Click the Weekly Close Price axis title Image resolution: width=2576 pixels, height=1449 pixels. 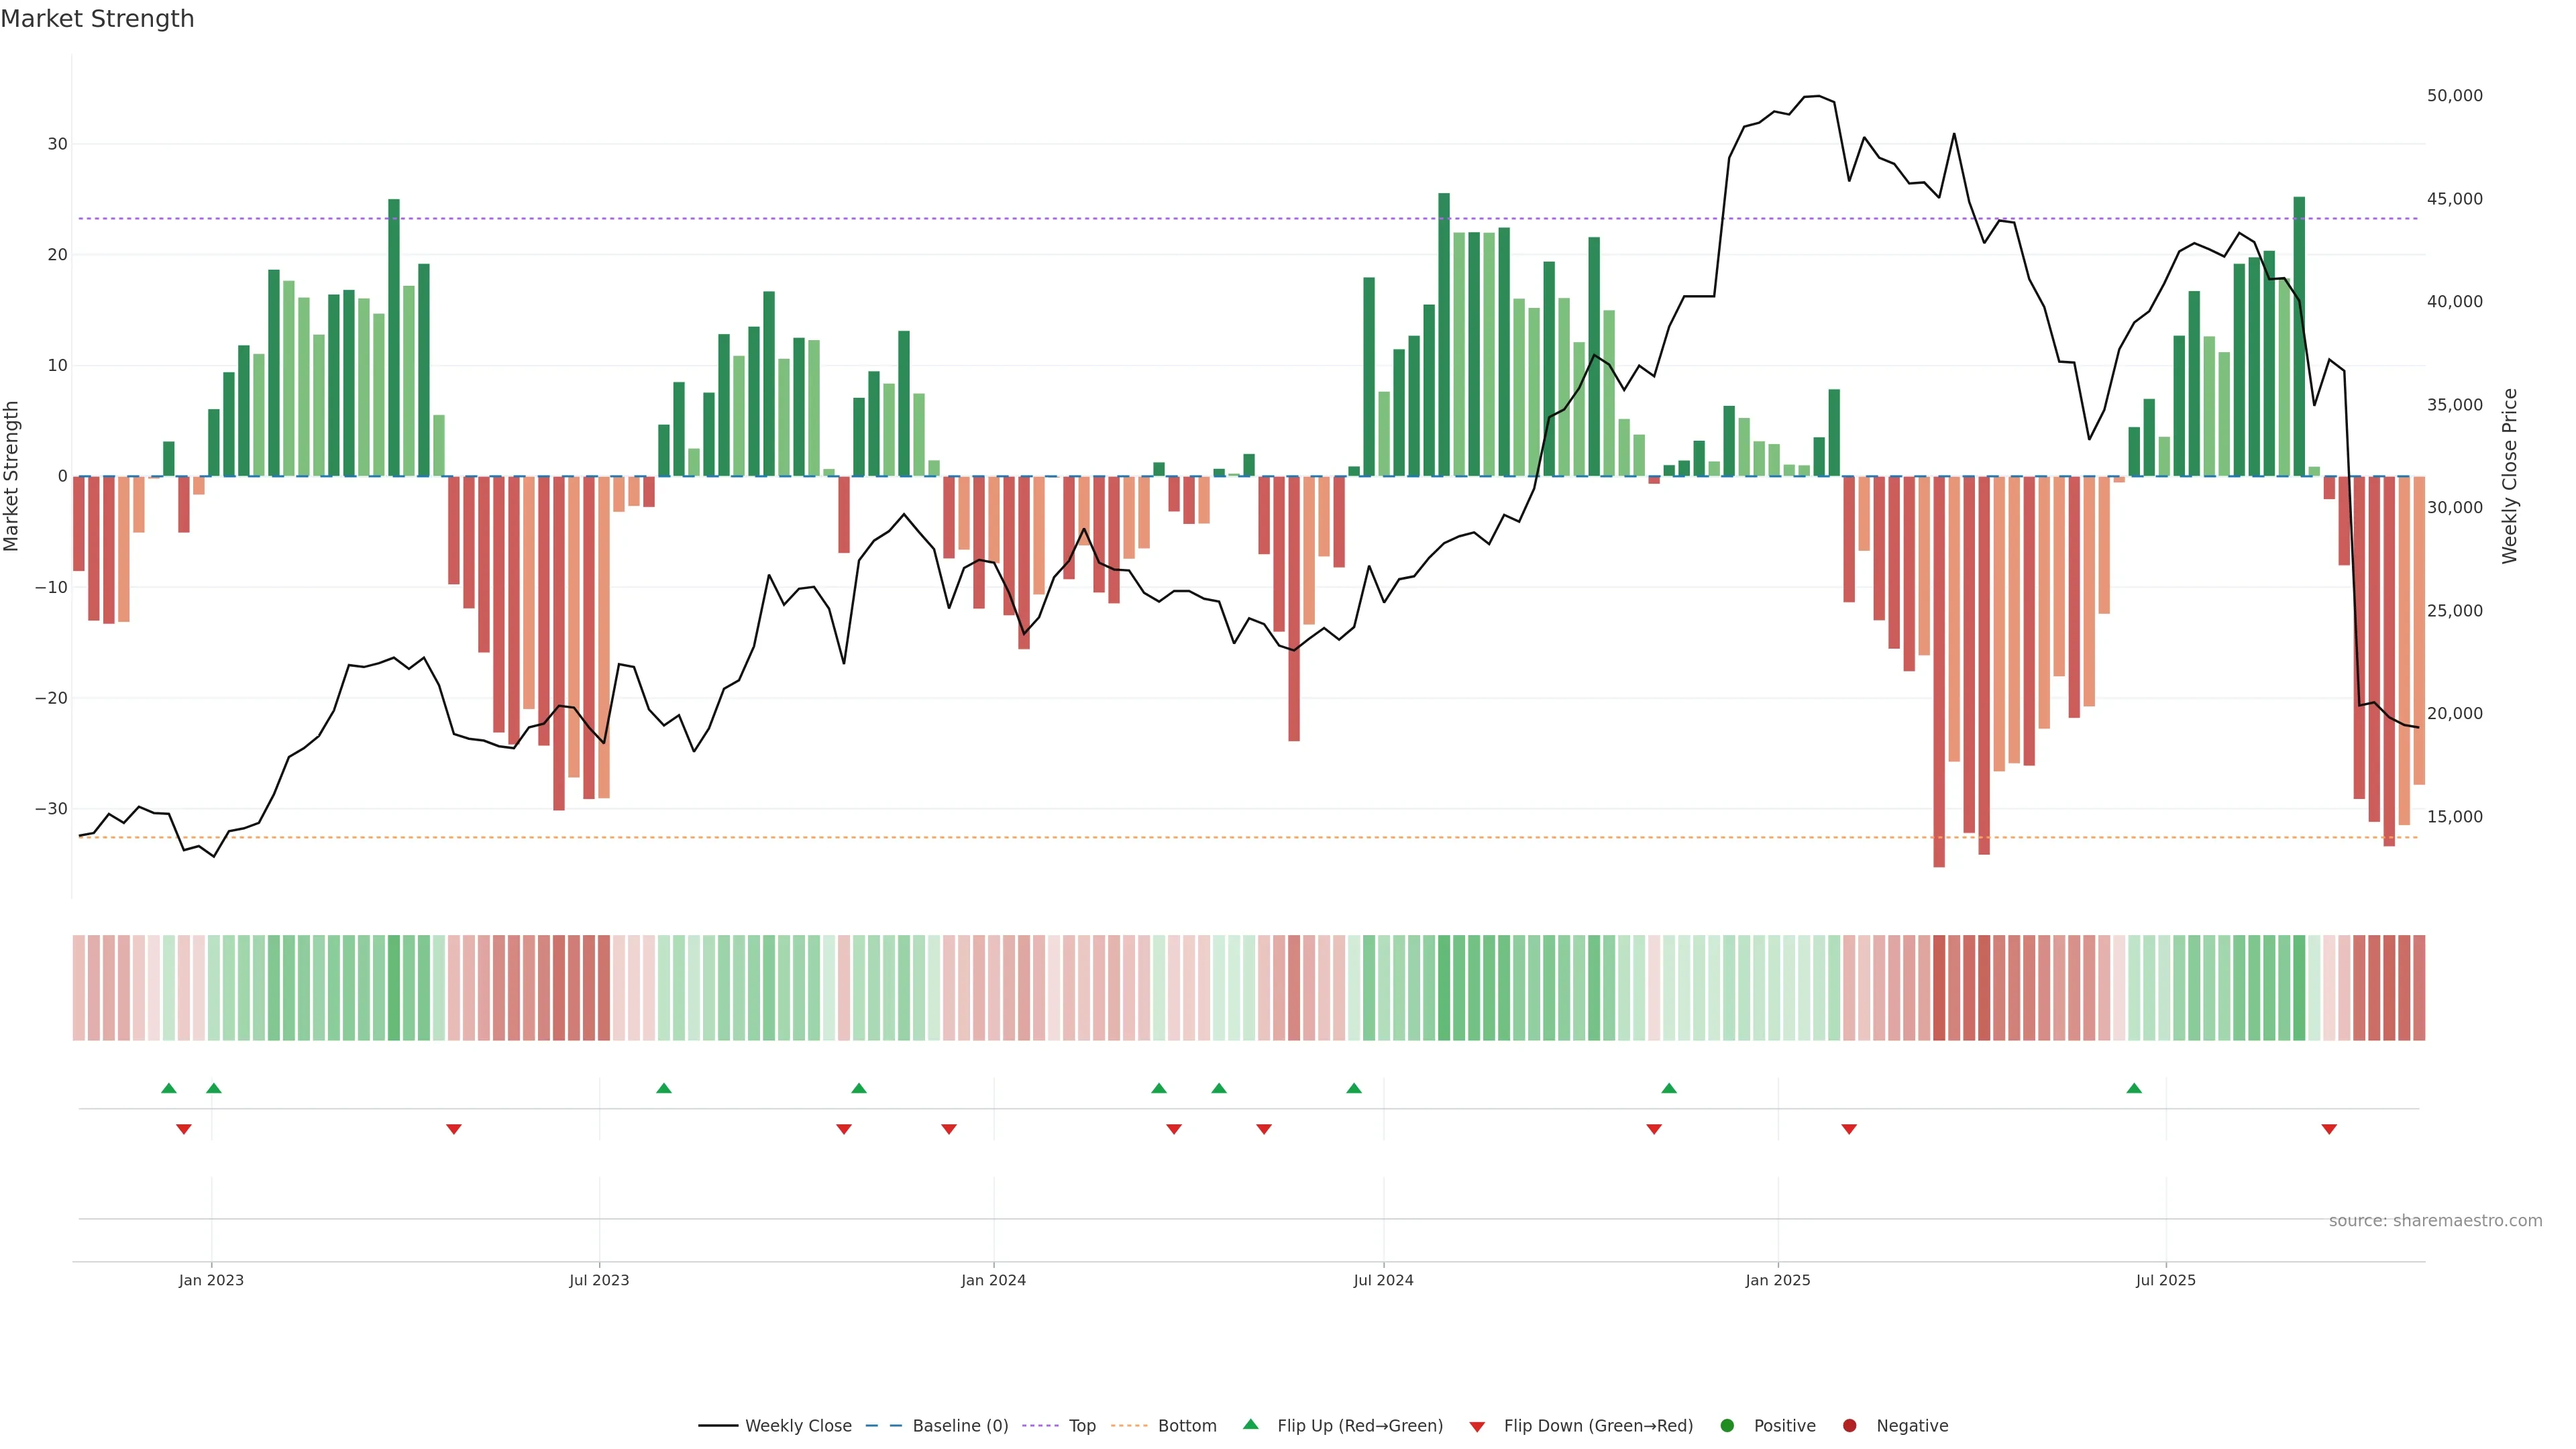[2509, 476]
